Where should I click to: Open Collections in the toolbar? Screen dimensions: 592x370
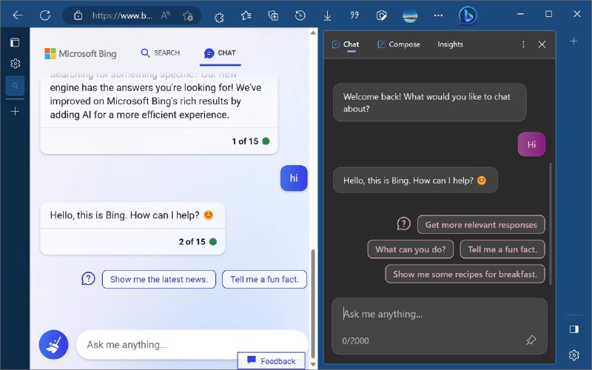tap(273, 16)
